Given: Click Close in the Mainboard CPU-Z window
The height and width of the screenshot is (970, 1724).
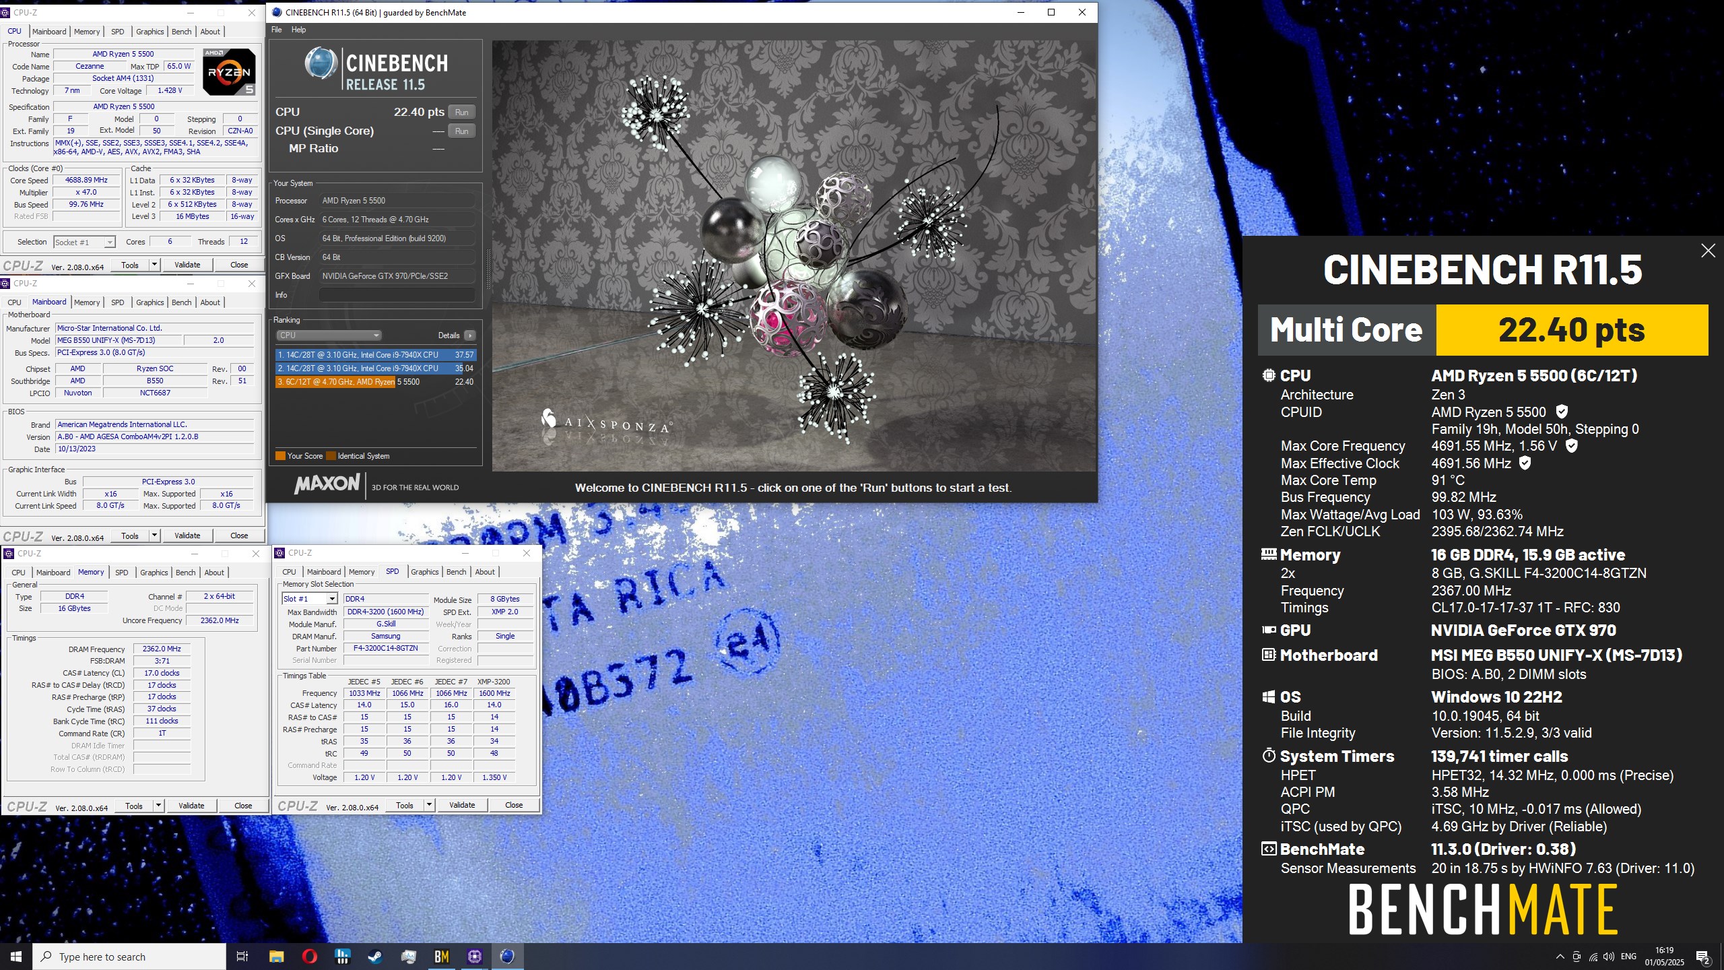Looking at the screenshot, I should coord(239,536).
